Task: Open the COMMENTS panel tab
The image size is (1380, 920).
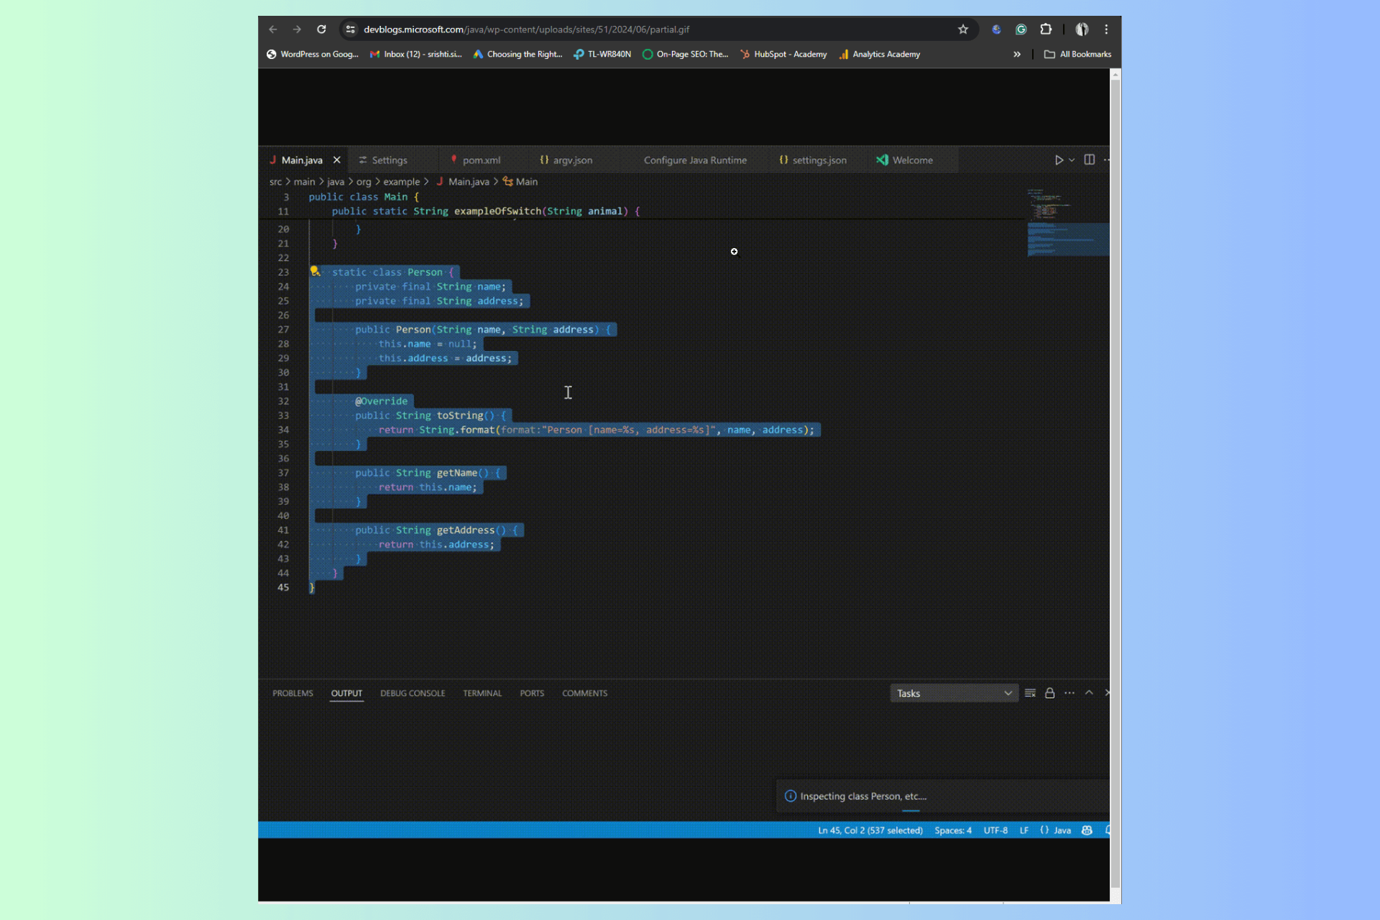Action: click(584, 694)
